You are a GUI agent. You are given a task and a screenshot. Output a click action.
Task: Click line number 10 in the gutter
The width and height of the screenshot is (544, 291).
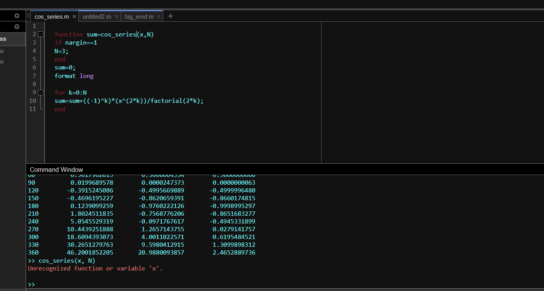tap(33, 100)
